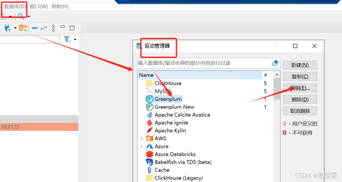The width and height of the screenshot is (342, 182).
Task: Click the 复制(C) button
Action: [300, 77]
